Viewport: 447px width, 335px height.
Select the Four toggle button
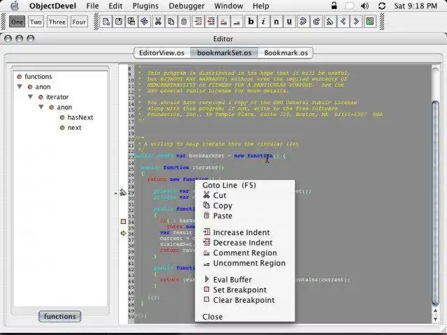point(79,22)
